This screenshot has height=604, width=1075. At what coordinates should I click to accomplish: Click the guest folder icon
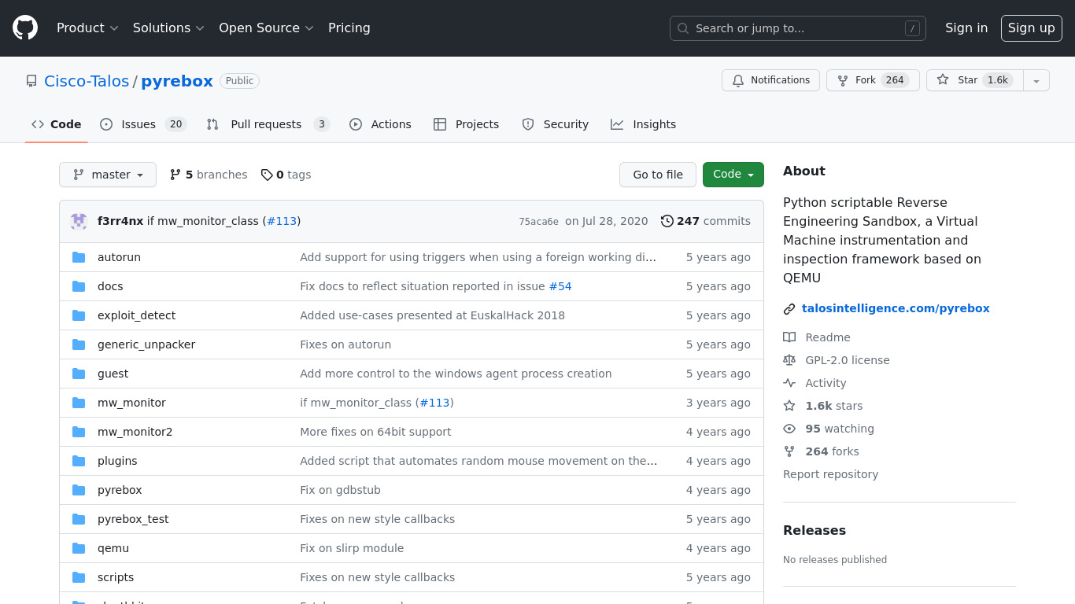(79, 374)
